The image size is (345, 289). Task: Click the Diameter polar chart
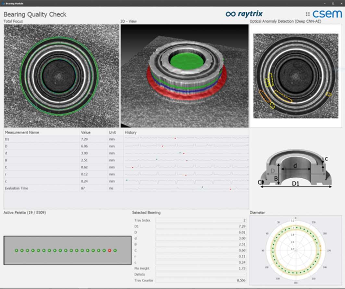click(296, 250)
